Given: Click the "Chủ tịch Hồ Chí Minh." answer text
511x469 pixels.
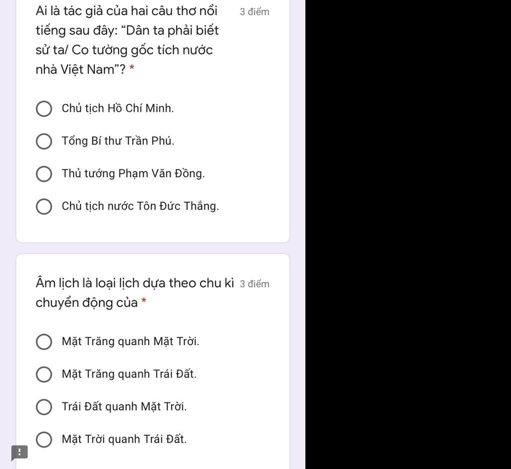Looking at the screenshot, I should coord(118,108).
